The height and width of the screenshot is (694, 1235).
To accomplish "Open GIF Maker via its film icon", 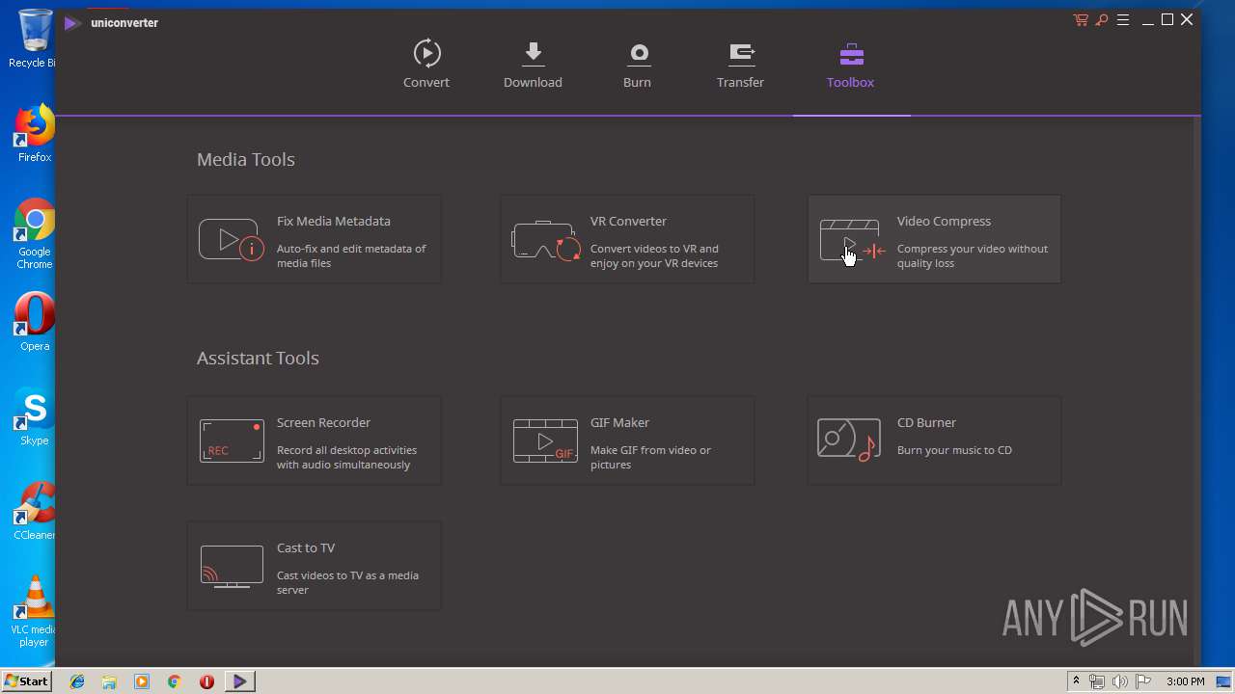I will coord(545,440).
